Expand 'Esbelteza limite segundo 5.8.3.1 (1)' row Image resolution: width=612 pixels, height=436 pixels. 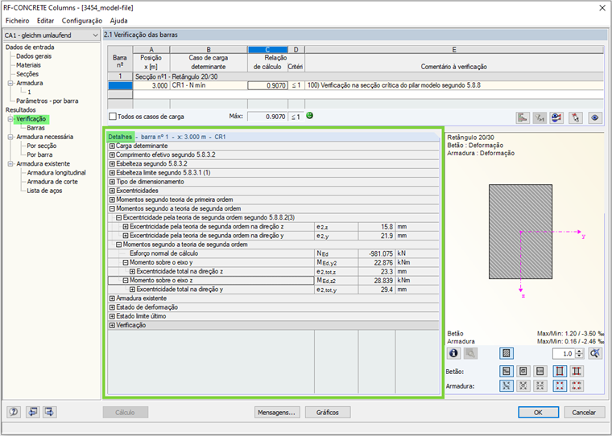pyautogui.click(x=112, y=173)
